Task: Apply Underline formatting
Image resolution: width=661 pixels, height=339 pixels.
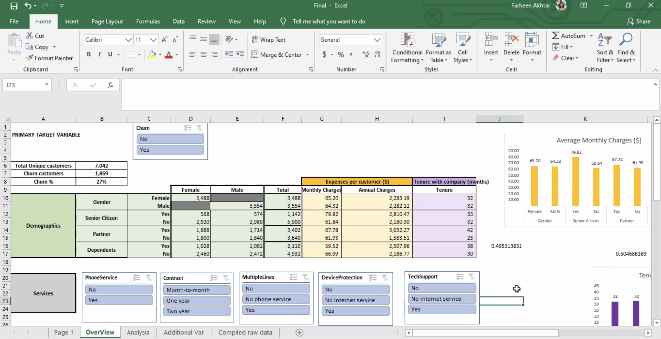Action: 110,54
